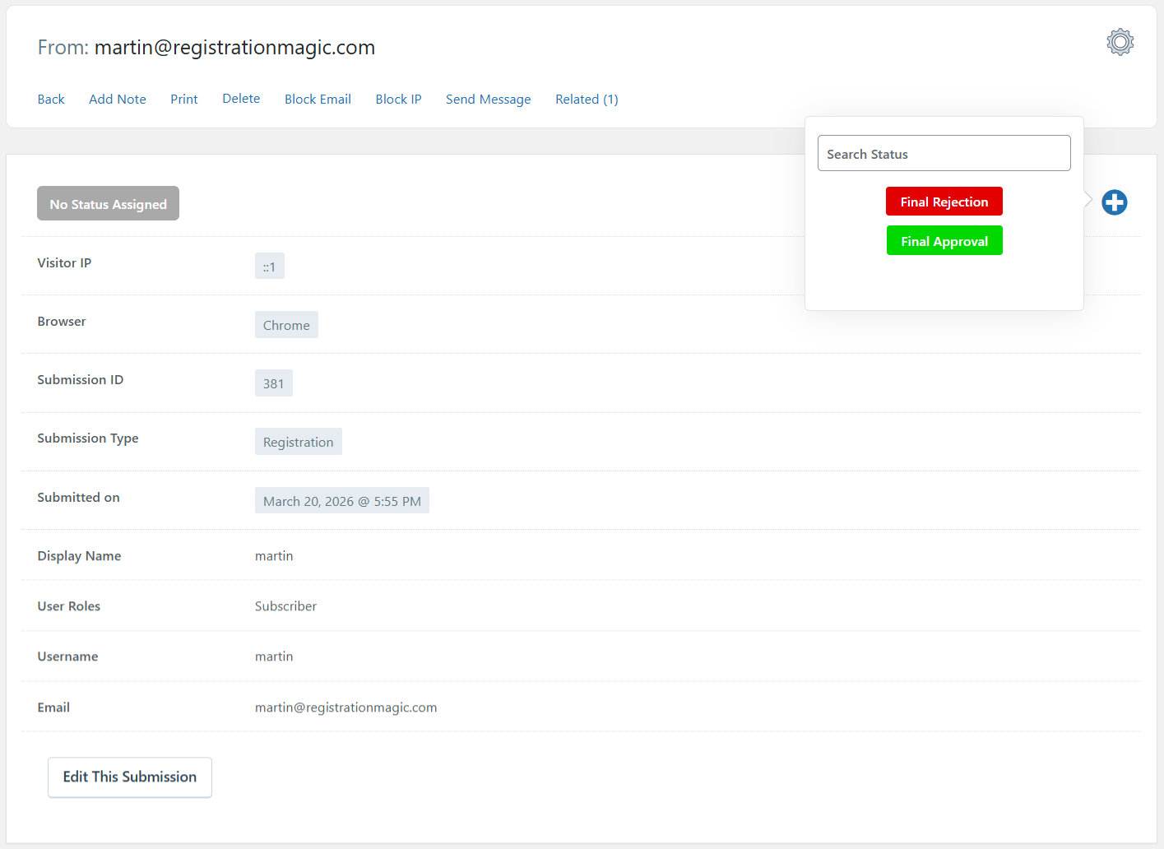Open the settings gear icon

(1120, 42)
